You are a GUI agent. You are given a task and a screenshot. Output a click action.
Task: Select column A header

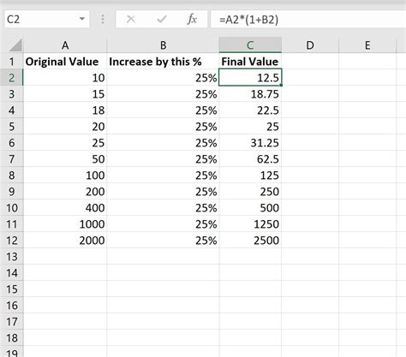tap(65, 45)
